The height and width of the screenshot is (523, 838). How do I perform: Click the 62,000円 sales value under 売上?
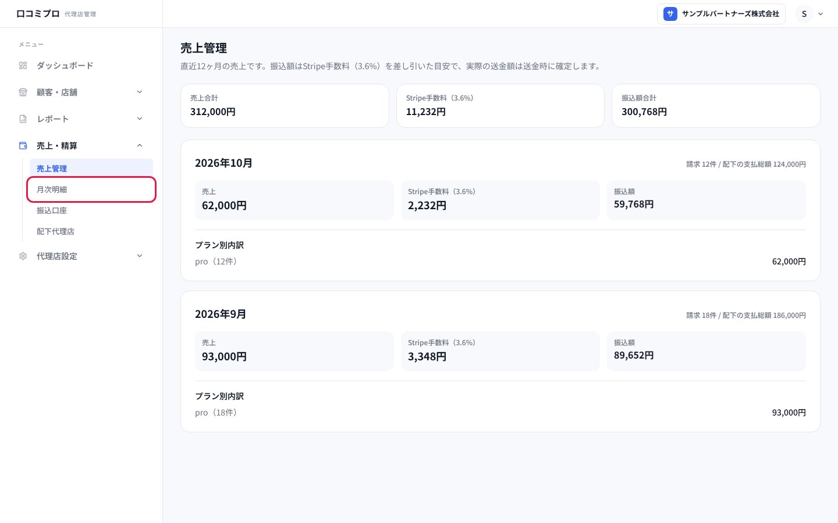click(224, 206)
